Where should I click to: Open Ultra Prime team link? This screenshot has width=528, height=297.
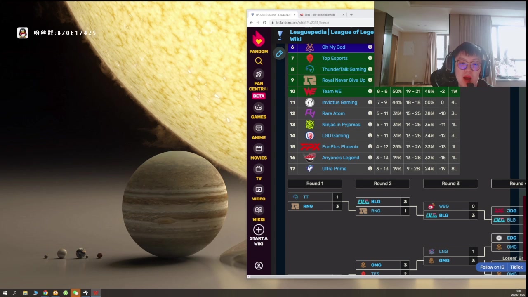(x=334, y=169)
